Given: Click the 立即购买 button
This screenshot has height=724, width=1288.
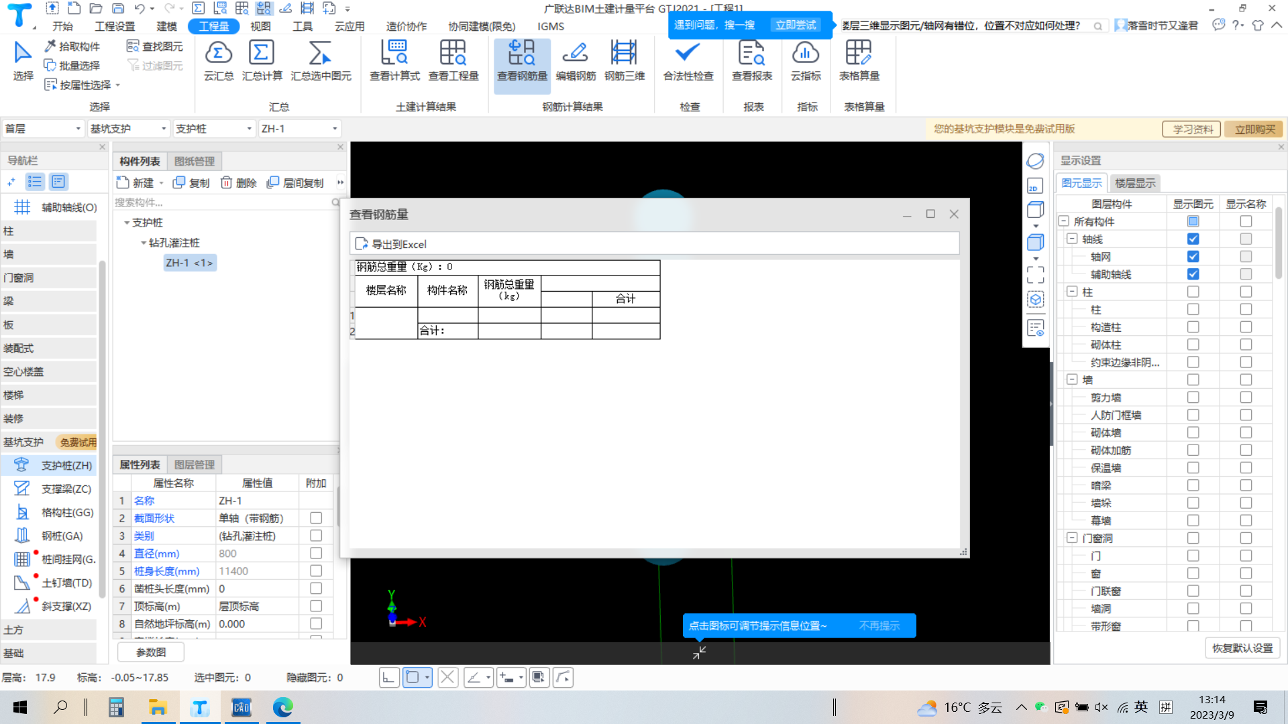Looking at the screenshot, I should (x=1254, y=129).
